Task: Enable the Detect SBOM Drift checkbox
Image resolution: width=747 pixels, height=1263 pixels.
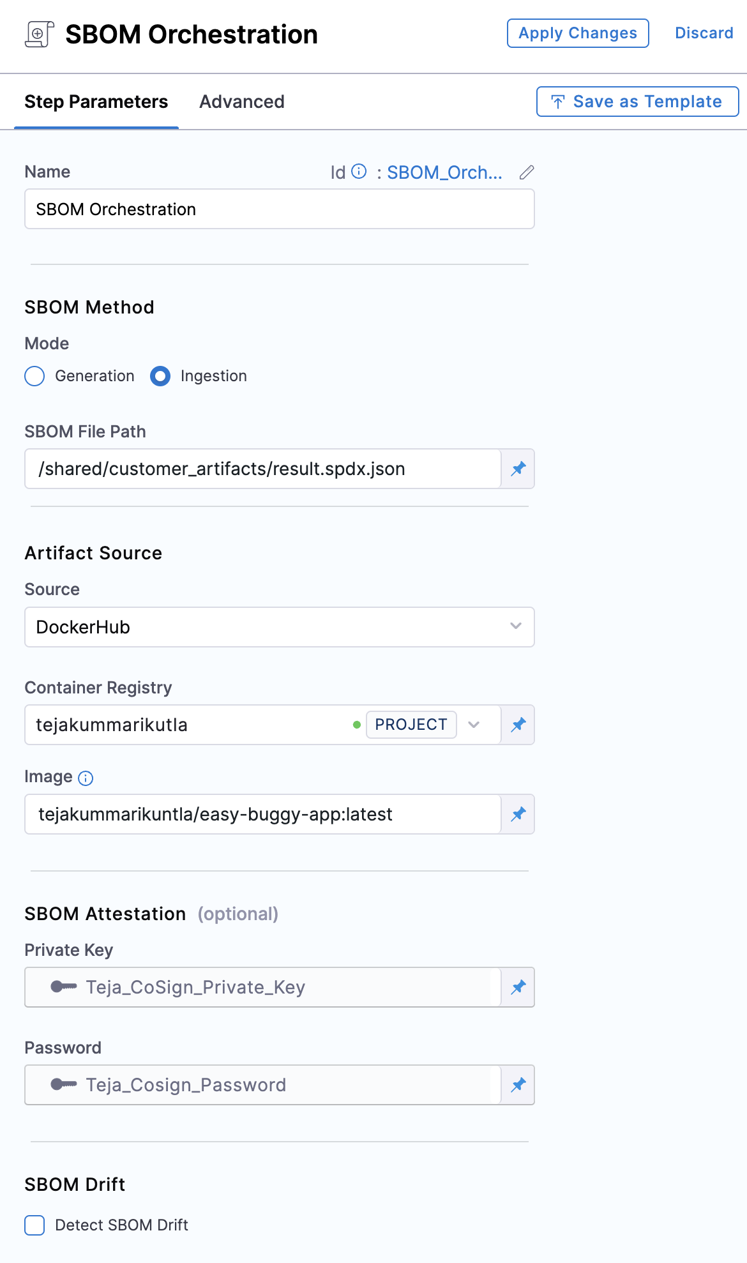Action: [x=34, y=1225]
